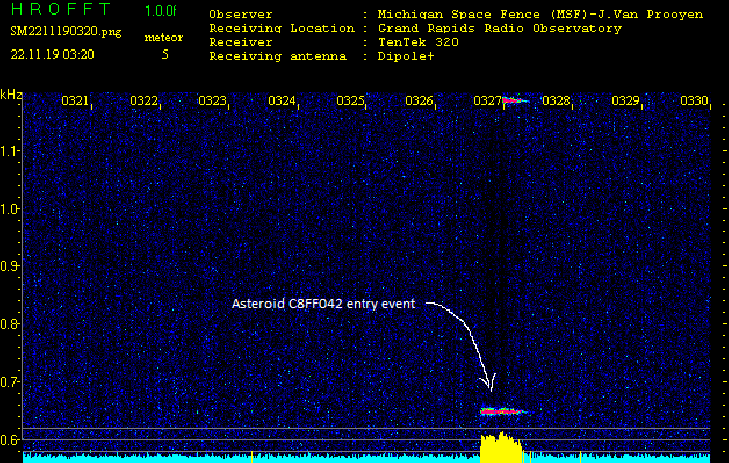Click the 0330 time marker
The height and width of the screenshot is (463, 729).
pyautogui.click(x=694, y=101)
